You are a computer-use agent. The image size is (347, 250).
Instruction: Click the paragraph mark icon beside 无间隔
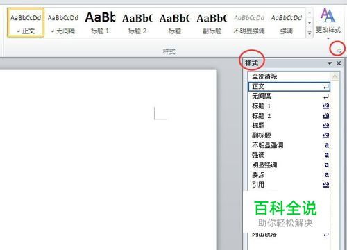pos(326,97)
